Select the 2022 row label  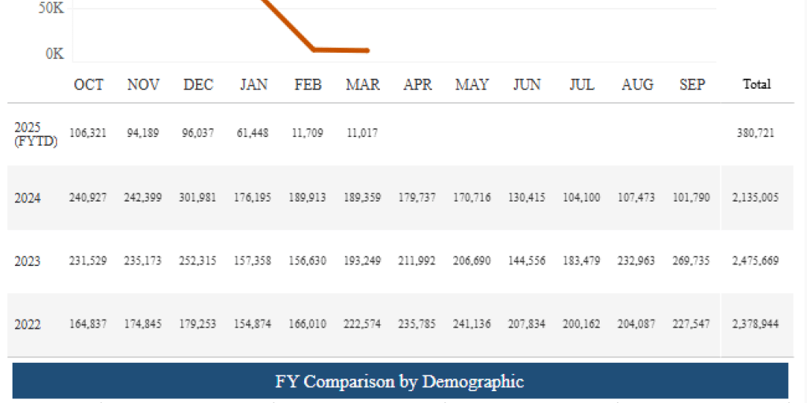click(x=28, y=324)
